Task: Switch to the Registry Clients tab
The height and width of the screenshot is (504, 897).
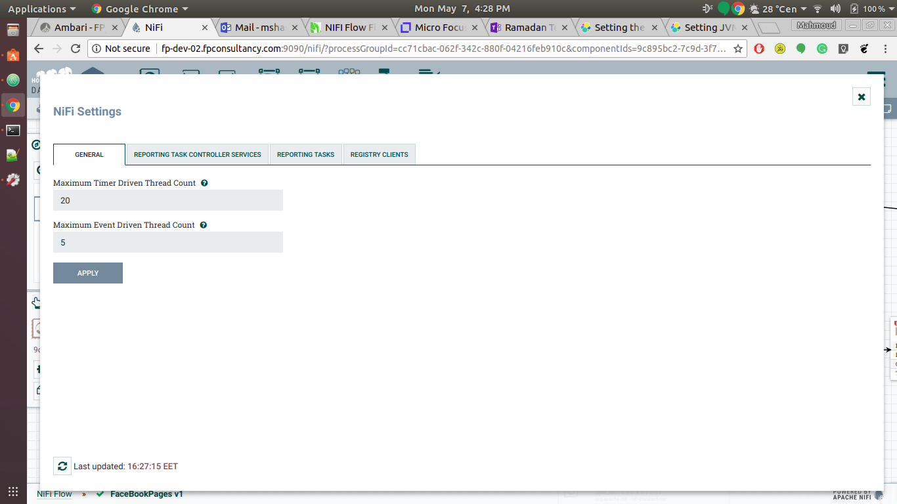Action: [379, 154]
